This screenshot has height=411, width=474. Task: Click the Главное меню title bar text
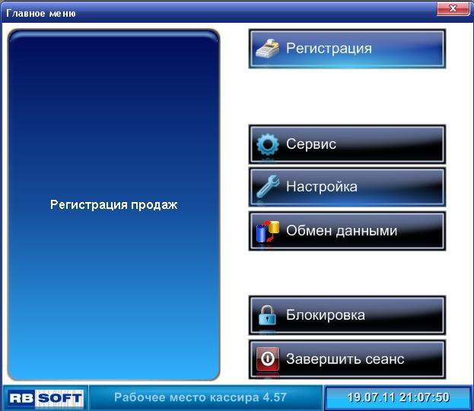click(36, 14)
